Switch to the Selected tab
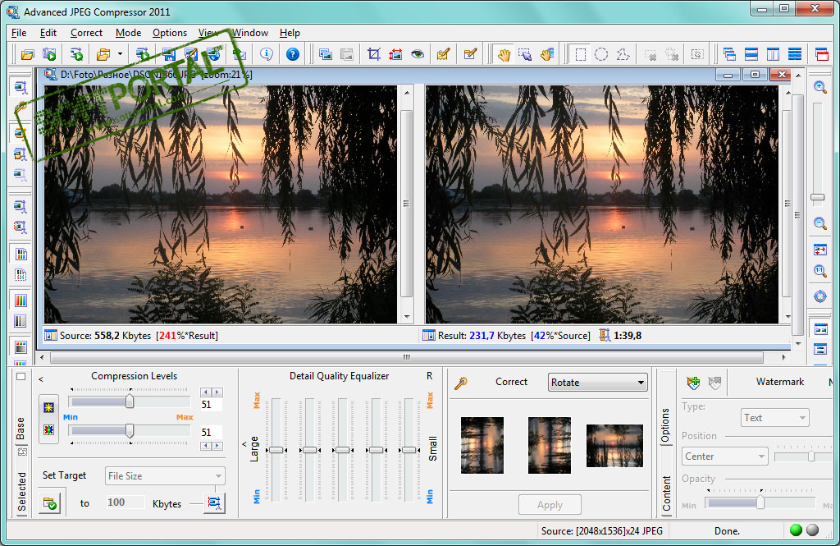The width and height of the screenshot is (840, 546). (22, 492)
